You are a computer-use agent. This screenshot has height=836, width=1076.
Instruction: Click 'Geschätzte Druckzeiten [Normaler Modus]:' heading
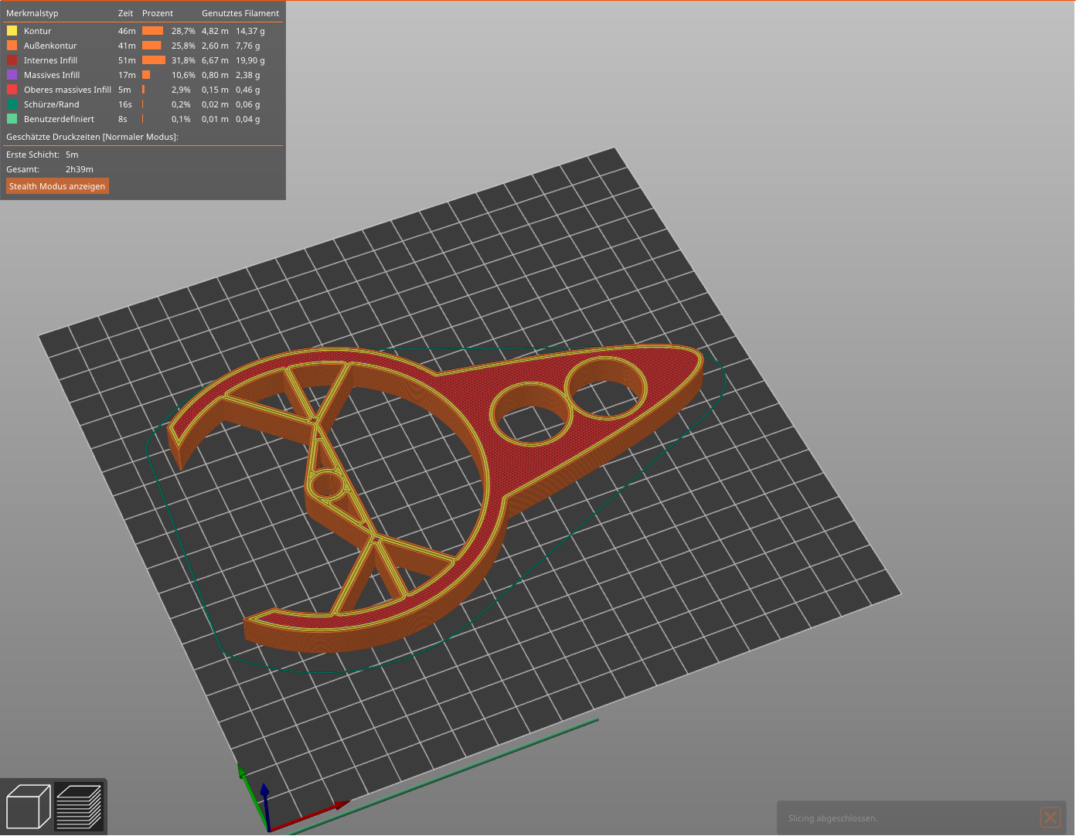coord(92,137)
